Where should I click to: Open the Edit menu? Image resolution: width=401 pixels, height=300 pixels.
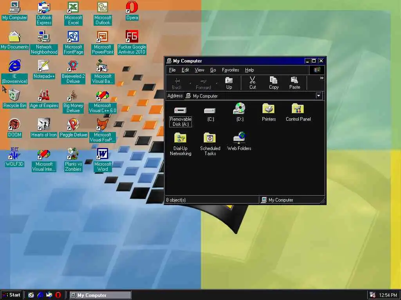[185, 70]
